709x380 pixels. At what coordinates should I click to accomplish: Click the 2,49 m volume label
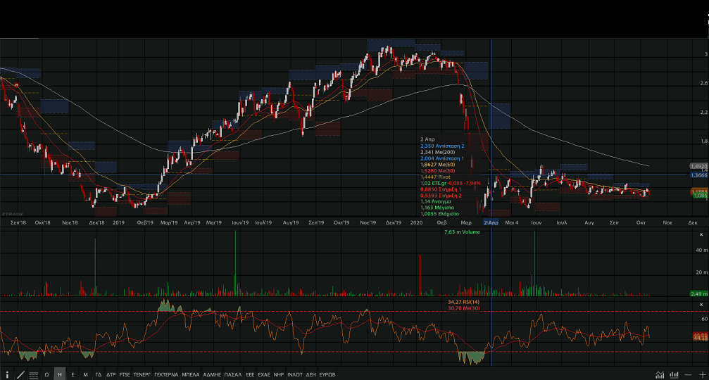698,293
